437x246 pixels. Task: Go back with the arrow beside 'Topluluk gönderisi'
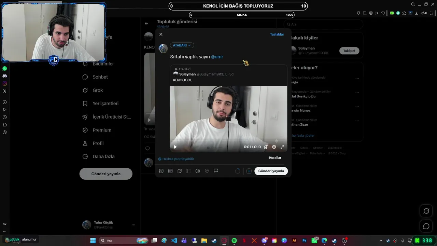pos(146,24)
